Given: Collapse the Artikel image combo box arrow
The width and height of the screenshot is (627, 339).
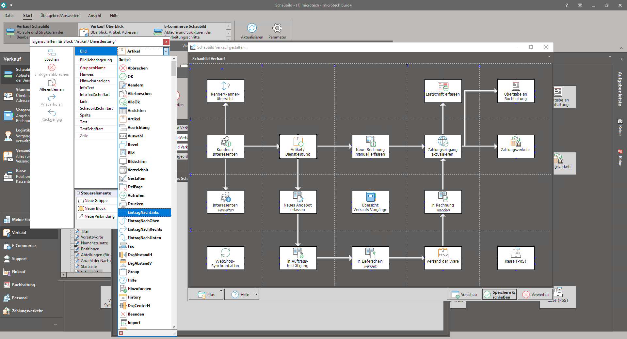Looking at the screenshot, I should coord(166,51).
